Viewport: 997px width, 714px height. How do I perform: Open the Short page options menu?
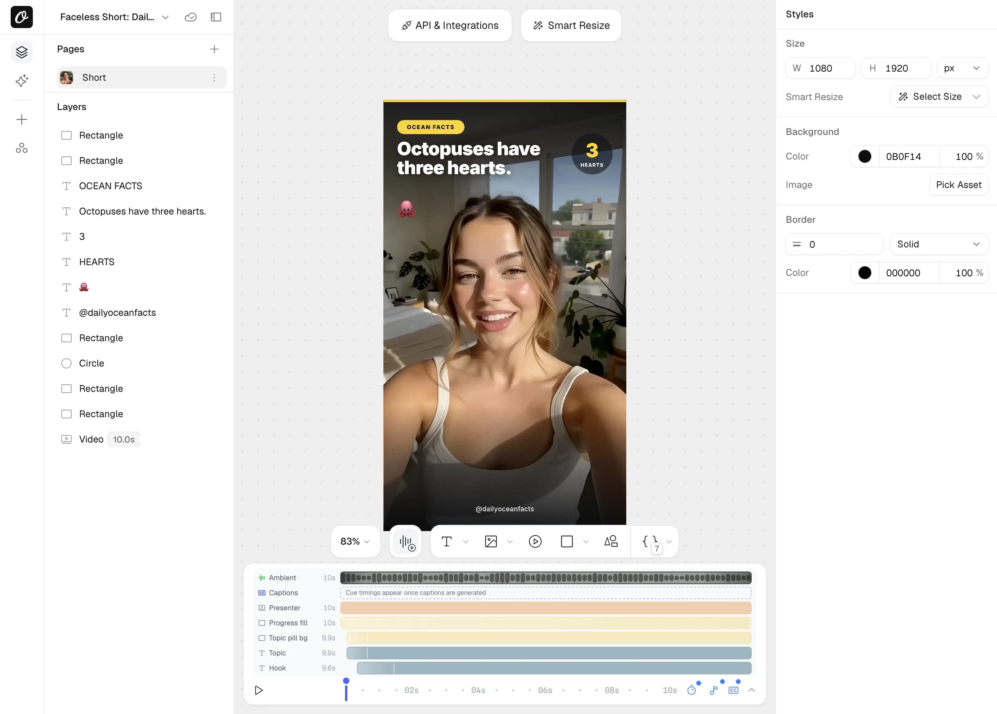coord(214,78)
